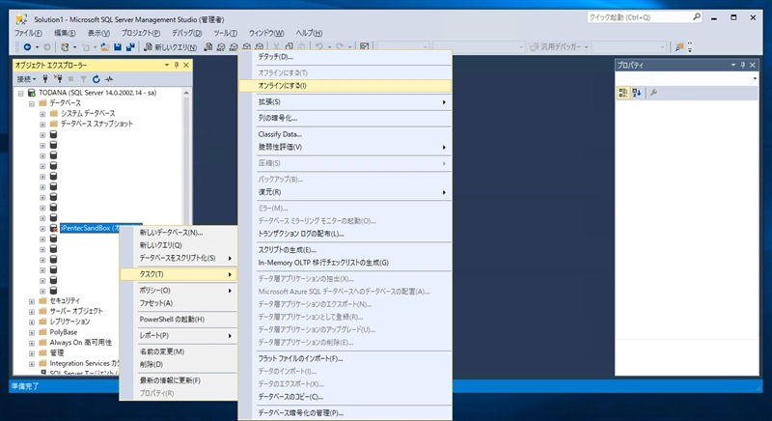Image resolution: width=772 pixels, height=421 pixels.
Task: Open the ツール(T) menu in menu bar
Action: pos(226,33)
